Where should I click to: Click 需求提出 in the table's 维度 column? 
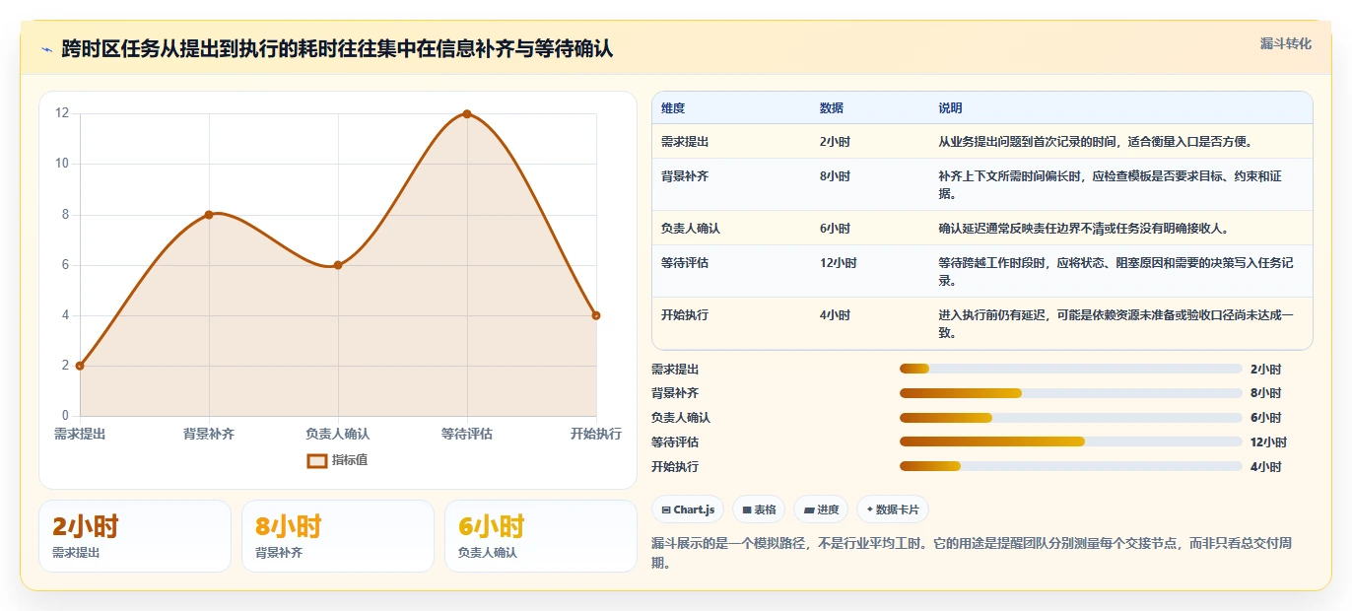[685, 142]
